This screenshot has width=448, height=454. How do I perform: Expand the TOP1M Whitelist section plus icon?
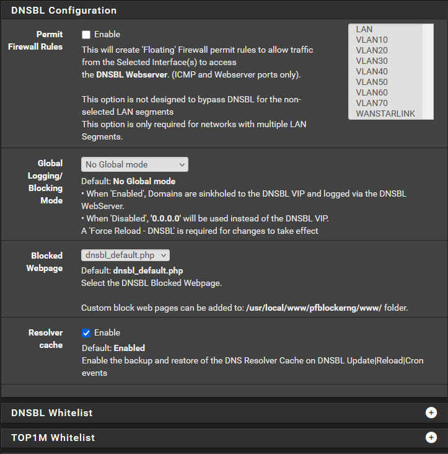[x=431, y=438]
